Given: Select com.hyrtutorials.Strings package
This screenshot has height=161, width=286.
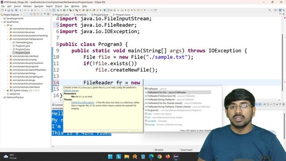Looking at the screenshot, I should pos(24,73).
